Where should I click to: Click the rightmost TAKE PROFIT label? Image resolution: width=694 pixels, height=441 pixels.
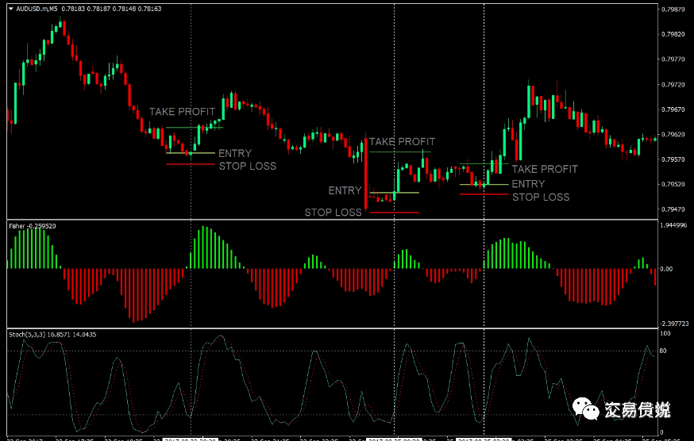point(544,169)
